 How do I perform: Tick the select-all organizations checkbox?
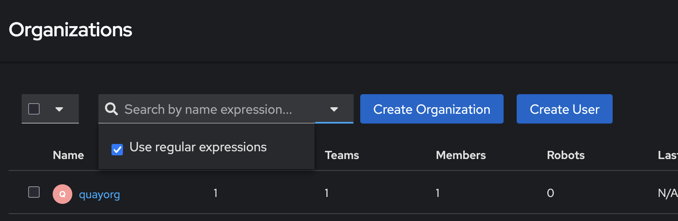pyautogui.click(x=34, y=109)
